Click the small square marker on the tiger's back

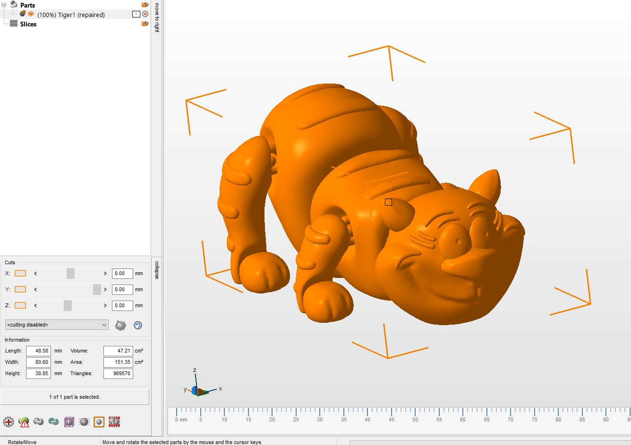388,202
